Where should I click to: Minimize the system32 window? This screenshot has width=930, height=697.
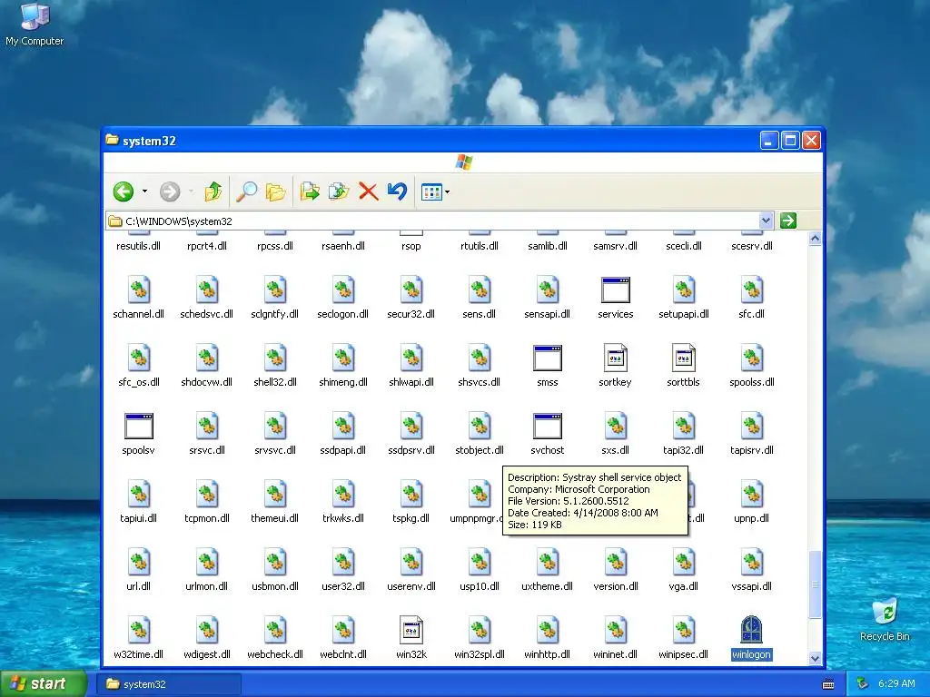[x=769, y=141]
